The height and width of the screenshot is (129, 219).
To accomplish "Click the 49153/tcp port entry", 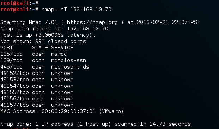I will click(14, 80).
